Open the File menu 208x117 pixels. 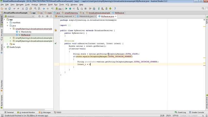[2, 5]
